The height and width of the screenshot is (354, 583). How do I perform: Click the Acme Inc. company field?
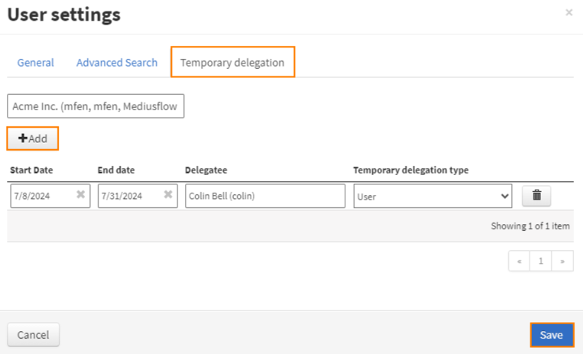coord(96,106)
